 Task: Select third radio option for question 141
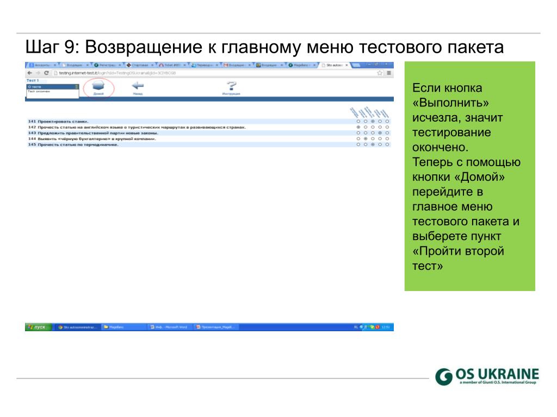[373, 121]
